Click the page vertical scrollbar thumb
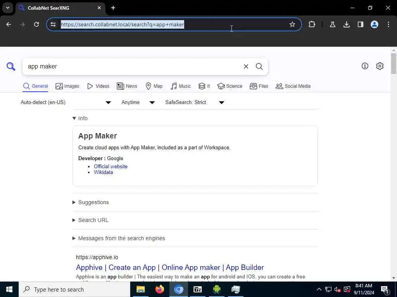The height and width of the screenshot is (297, 397). 393,63
